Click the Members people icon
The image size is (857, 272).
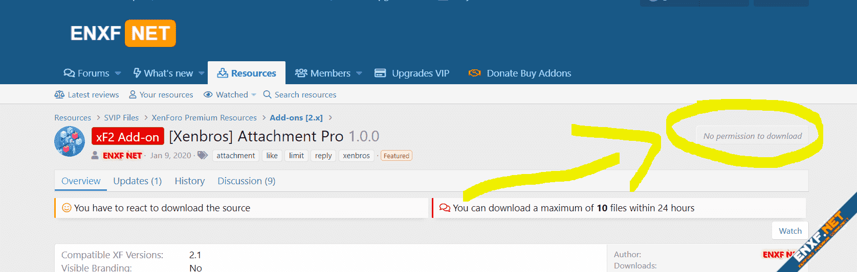pos(301,73)
